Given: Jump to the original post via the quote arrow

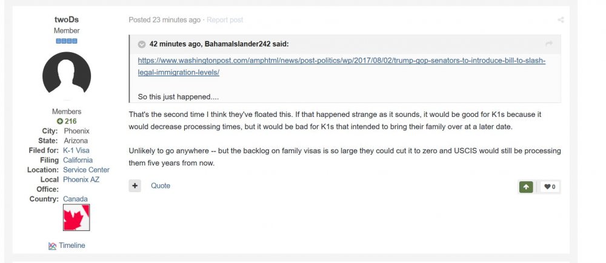Looking at the screenshot, I should pos(549,44).
